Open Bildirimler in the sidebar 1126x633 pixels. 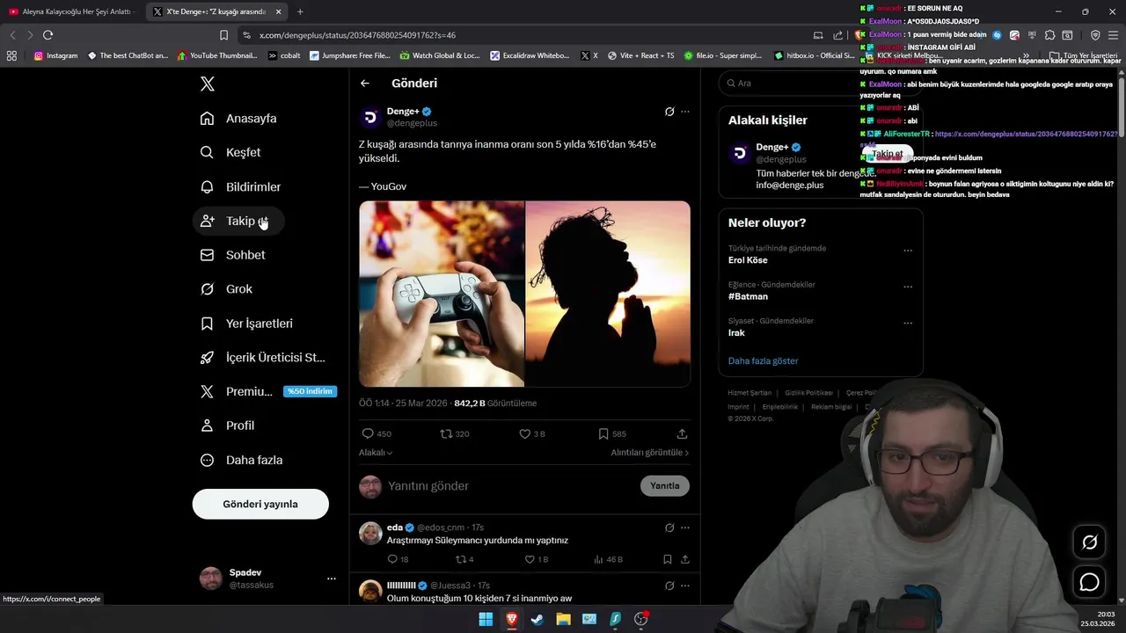coord(240,186)
